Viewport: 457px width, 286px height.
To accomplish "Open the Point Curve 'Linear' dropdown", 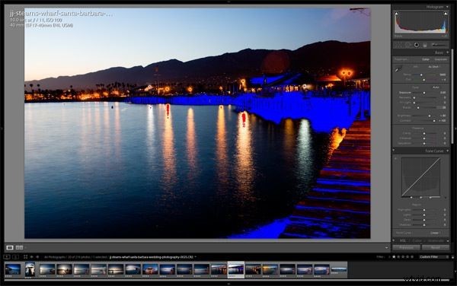I will (436, 233).
